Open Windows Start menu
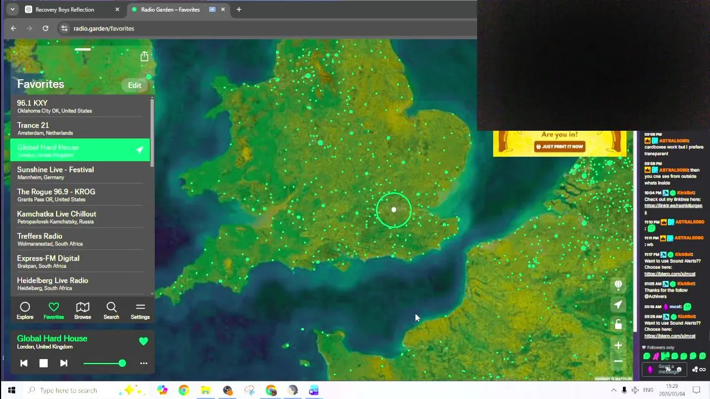Image resolution: width=710 pixels, height=399 pixels. point(11,390)
